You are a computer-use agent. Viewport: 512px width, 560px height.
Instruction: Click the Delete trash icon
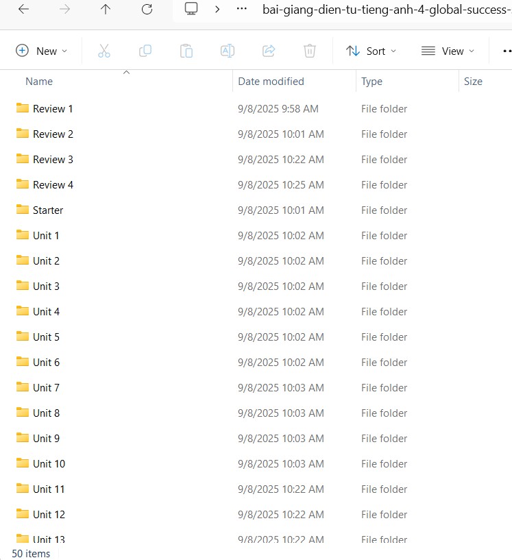[x=310, y=51]
